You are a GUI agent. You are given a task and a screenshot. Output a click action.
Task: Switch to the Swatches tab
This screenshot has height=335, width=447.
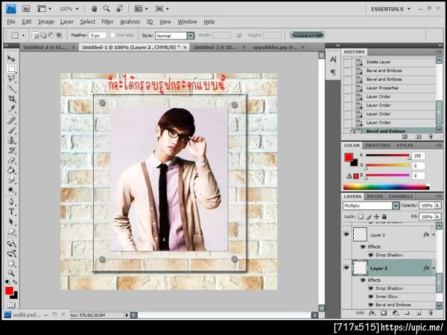(378, 145)
